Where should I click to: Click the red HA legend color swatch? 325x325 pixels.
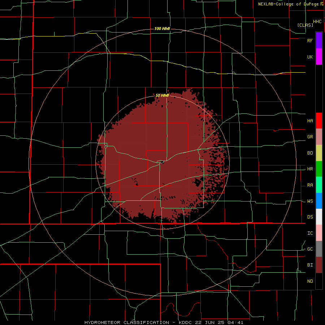(319, 121)
